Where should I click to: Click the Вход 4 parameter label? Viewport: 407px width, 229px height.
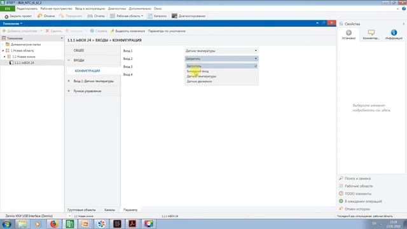[128, 74]
